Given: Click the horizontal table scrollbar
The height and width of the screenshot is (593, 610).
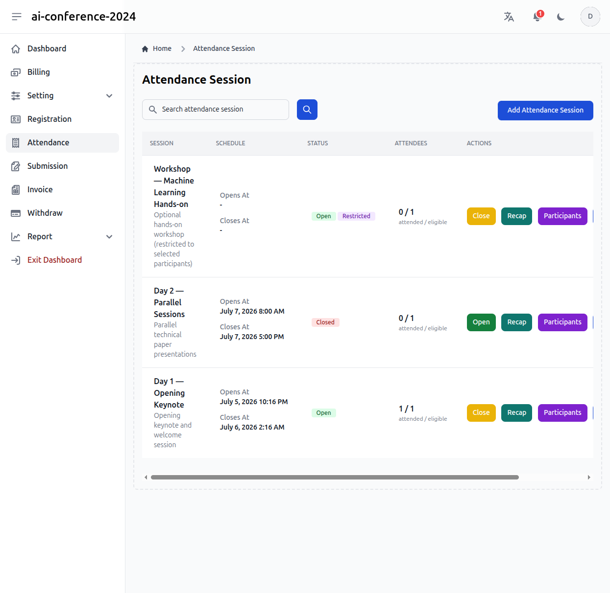Looking at the screenshot, I should (335, 478).
